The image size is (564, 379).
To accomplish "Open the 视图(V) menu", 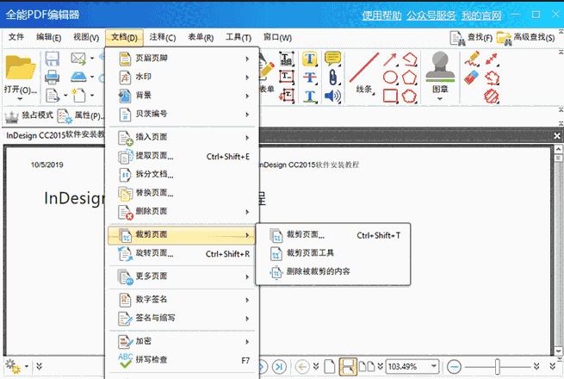I will point(86,37).
